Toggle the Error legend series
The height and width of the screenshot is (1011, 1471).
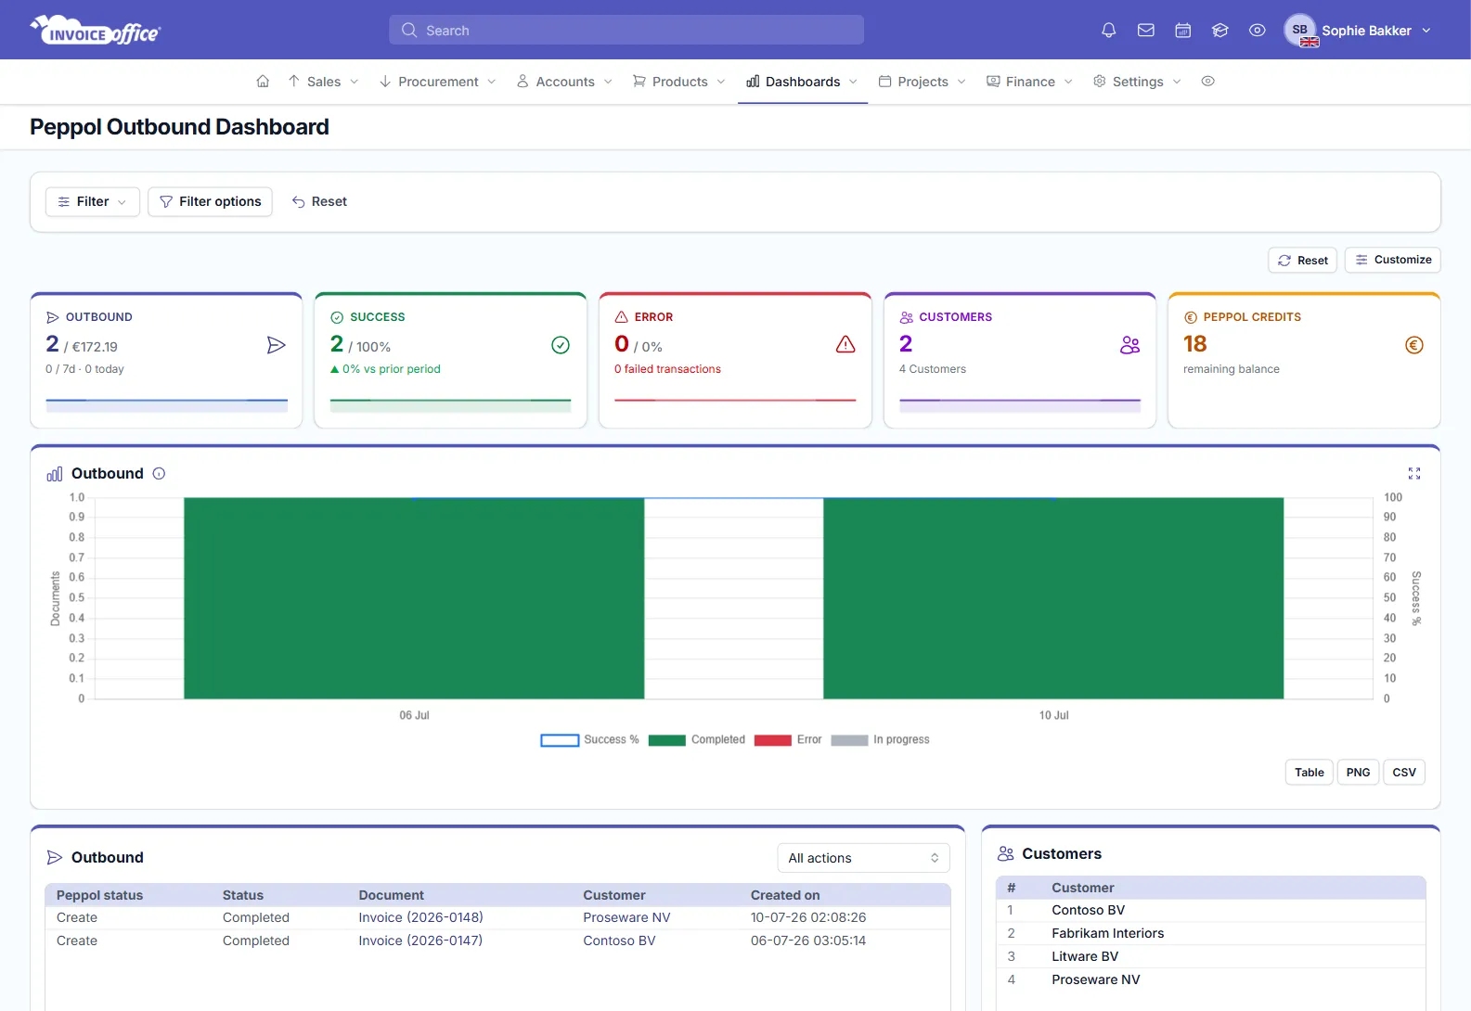(x=788, y=740)
